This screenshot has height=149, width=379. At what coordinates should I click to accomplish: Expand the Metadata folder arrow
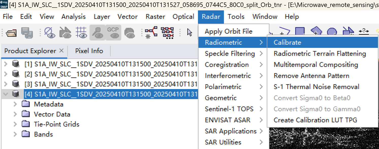pos(15,104)
